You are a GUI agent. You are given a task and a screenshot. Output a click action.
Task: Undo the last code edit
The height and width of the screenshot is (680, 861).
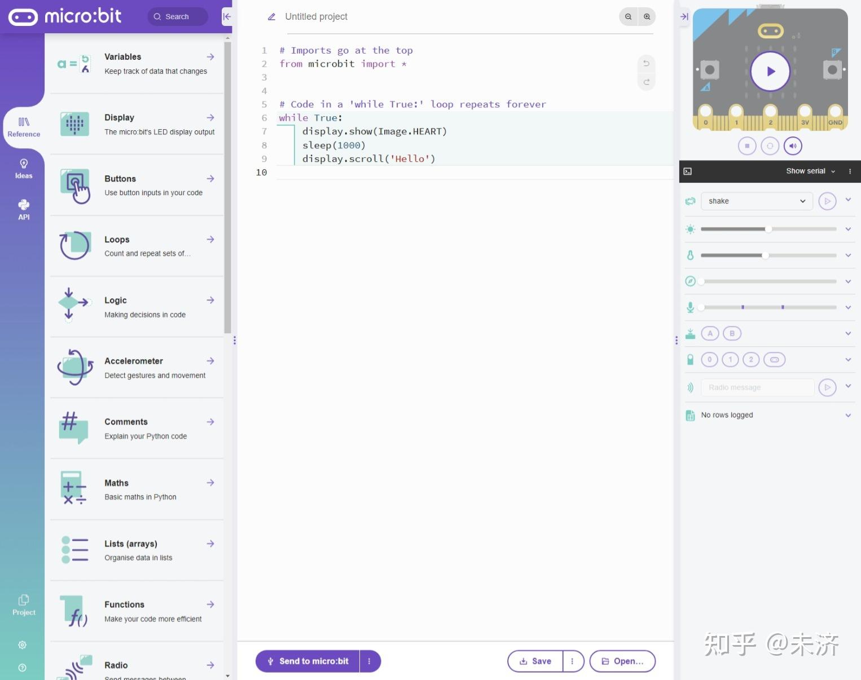[647, 63]
